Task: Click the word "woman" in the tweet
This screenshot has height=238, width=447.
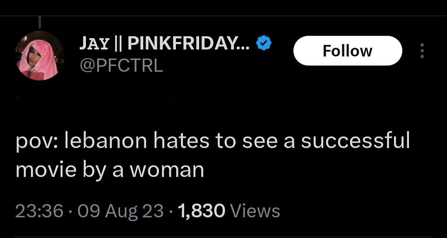Action: tap(179, 169)
